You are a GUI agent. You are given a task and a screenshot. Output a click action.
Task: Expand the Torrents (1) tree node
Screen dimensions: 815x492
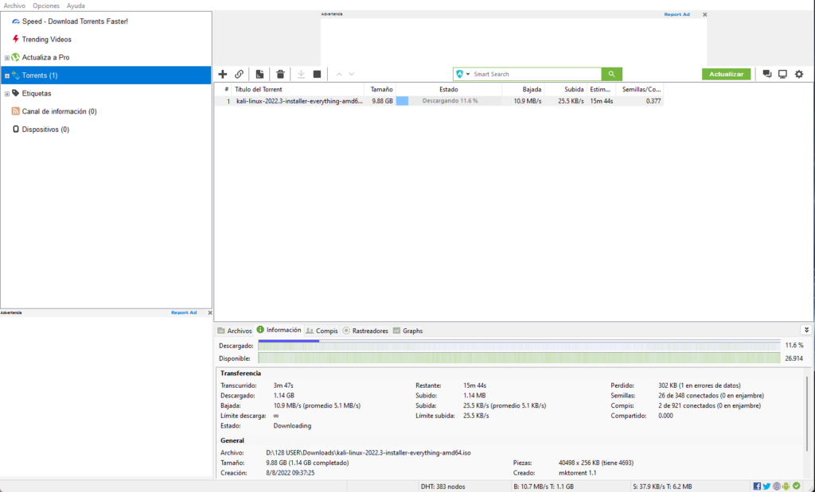6,76
